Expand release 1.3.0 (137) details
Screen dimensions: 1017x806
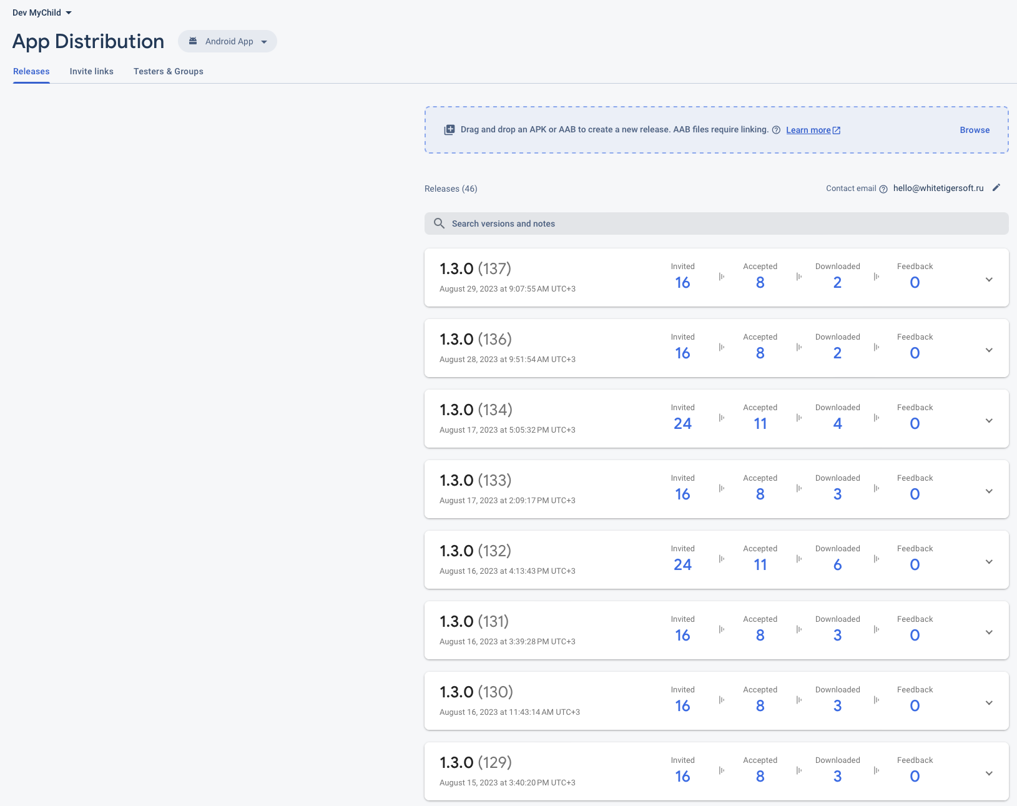click(x=989, y=279)
